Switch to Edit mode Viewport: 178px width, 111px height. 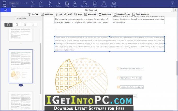67,4
